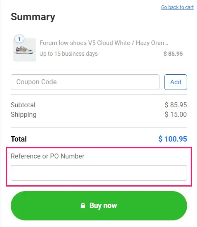197x227 pixels.
Task: Click the blue total amount $ 100.95
Action: pos(173,139)
